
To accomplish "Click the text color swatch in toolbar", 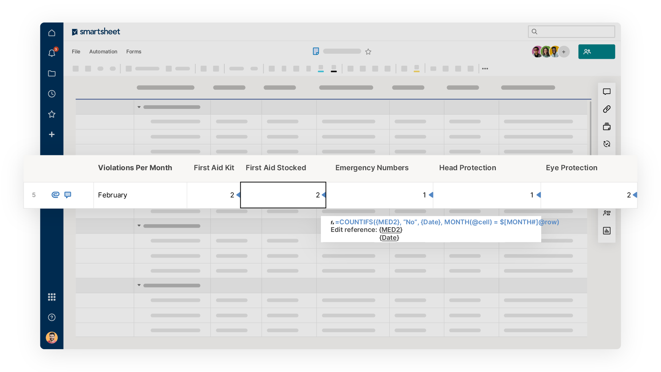I will tap(334, 68).
